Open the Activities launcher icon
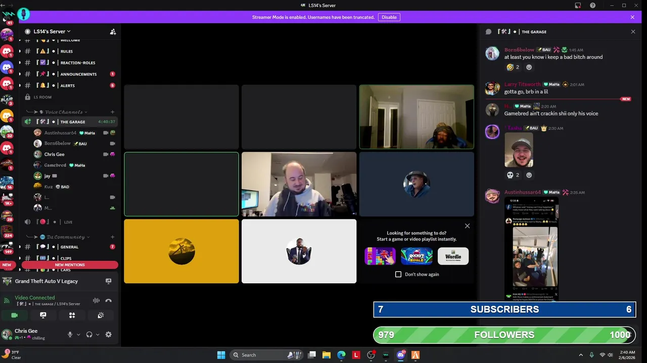This screenshot has width=647, height=363. click(x=72, y=315)
